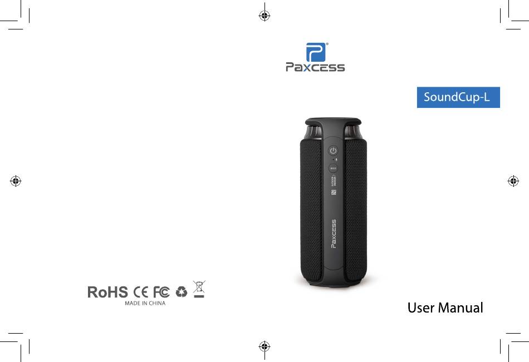Click the blue SoundCup-L label

pyautogui.click(x=458, y=97)
